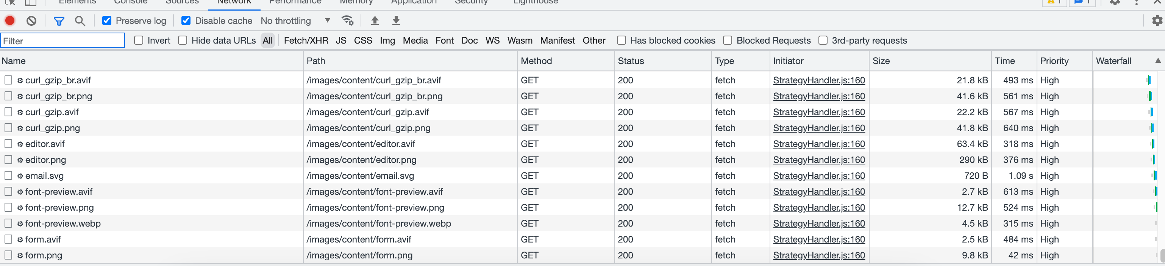Import HAR file
The width and height of the screenshot is (1165, 266).
pyautogui.click(x=375, y=20)
